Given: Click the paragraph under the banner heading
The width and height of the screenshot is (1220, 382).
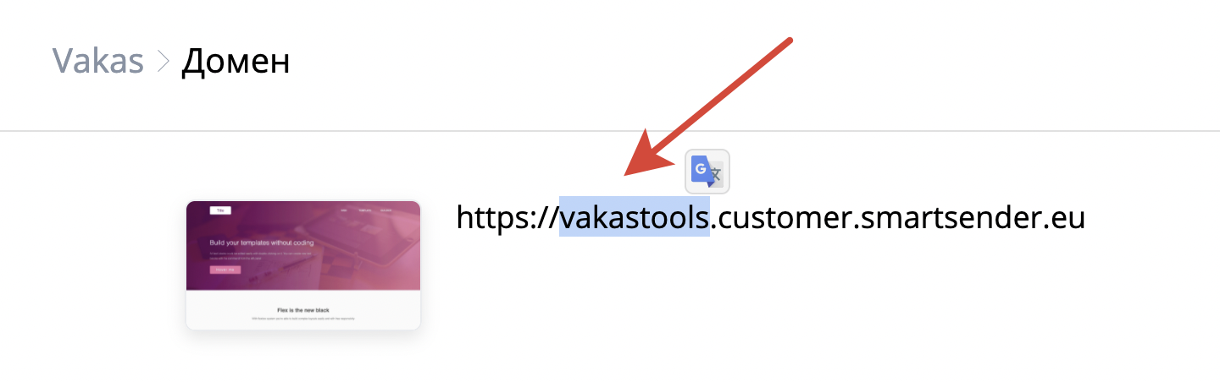Looking at the screenshot, I should pos(262,256).
